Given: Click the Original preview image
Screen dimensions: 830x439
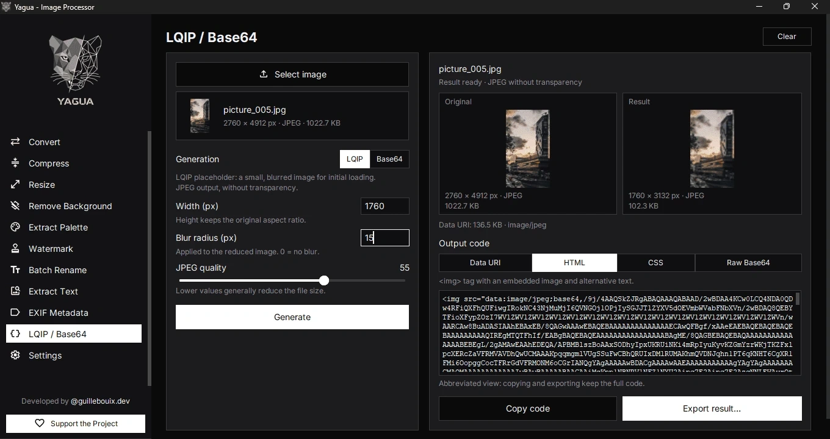Looking at the screenshot, I should 528,148.
